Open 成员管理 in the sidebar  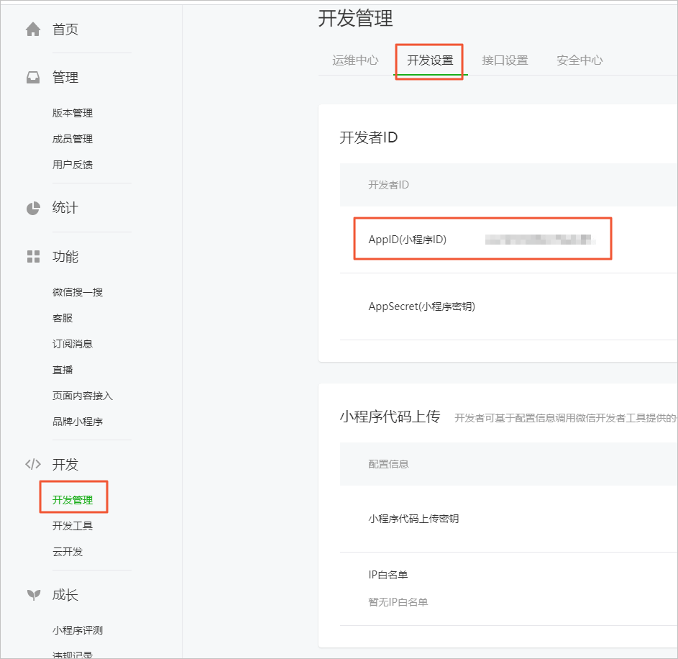73,139
